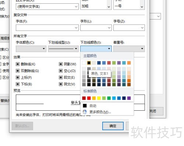Viewport: 184px width, 146px height.
Task: Enable the 上标(P) superscript checkbox
Action: (x=18, y=78)
